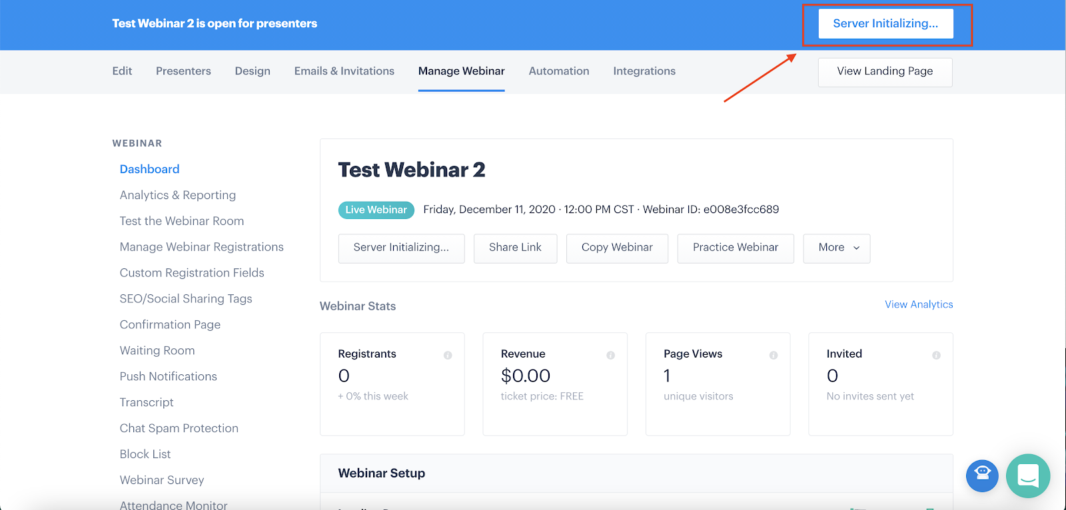The width and height of the screenshot is (1066, 510).
Task: Open the Integrations tab
Action: [x=644, y=71]
